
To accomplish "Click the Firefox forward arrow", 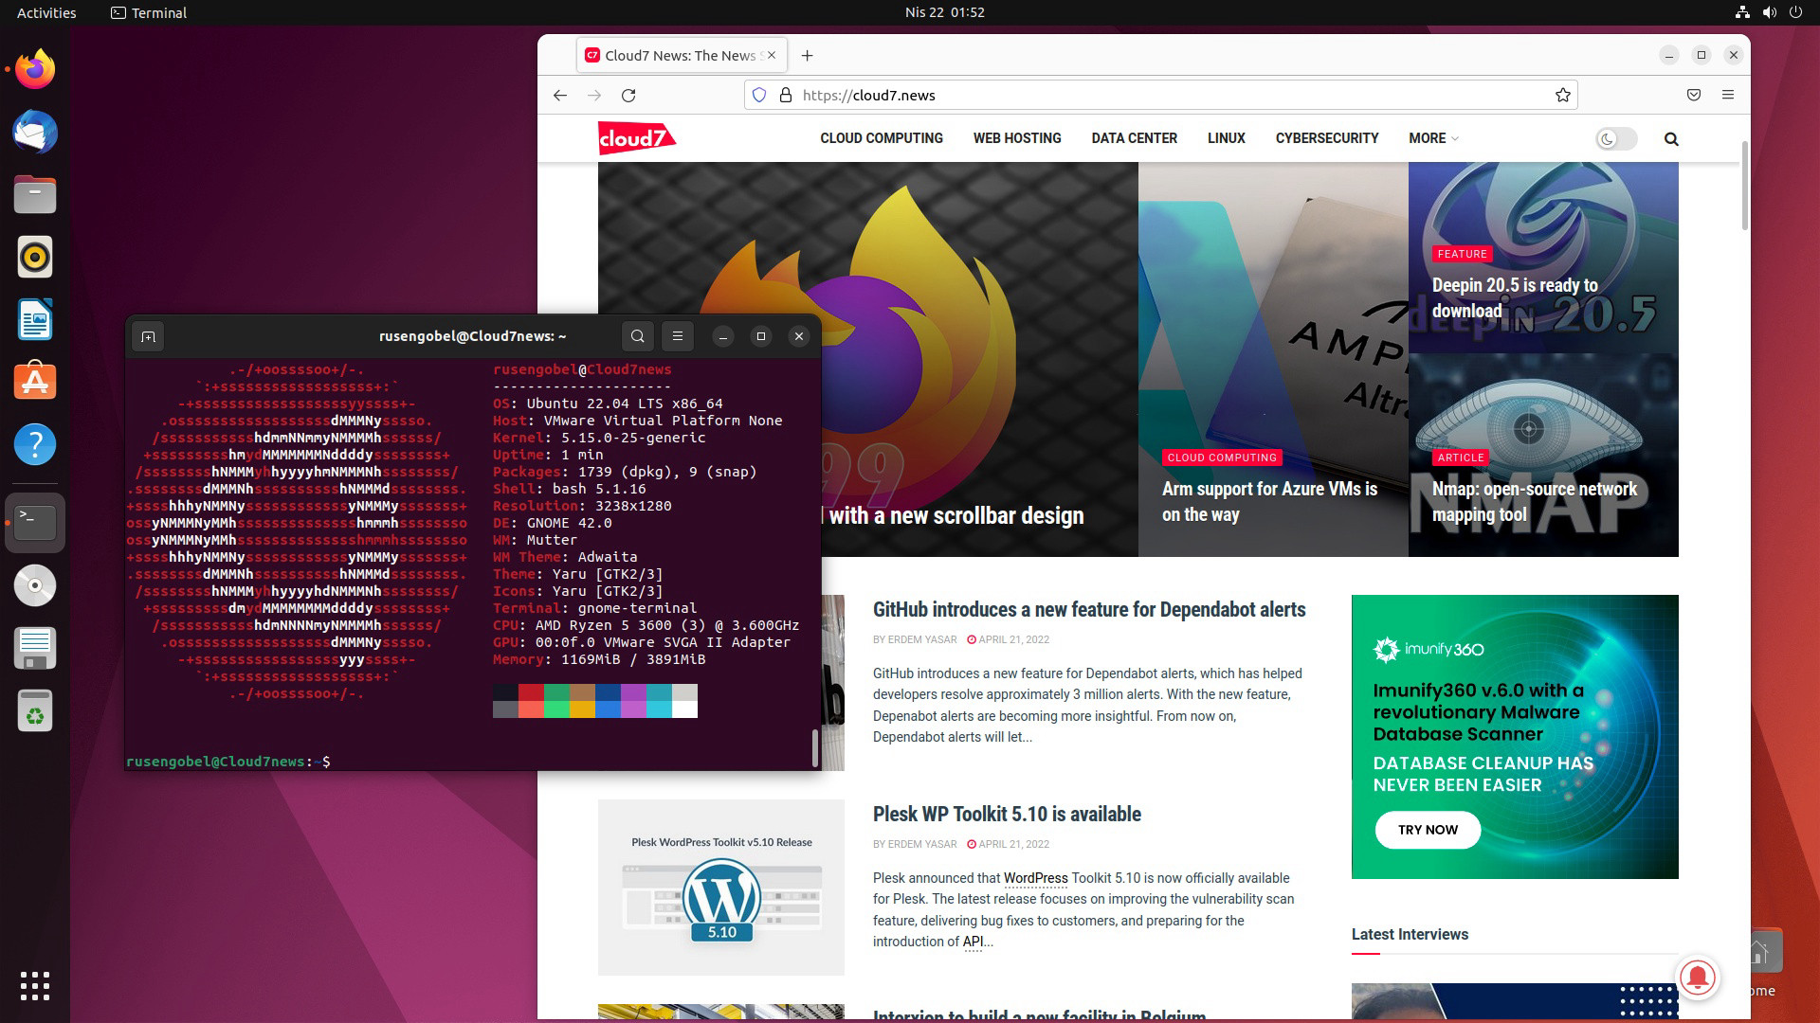I will coord(594,95).
